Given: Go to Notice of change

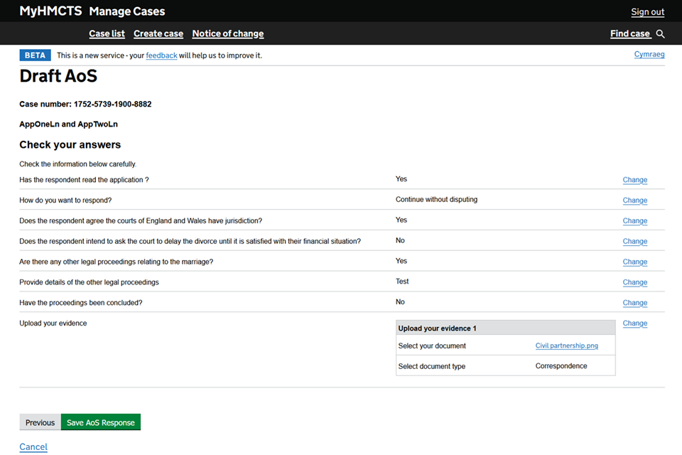Looking at the screenshot, I should tap(227, 33).
